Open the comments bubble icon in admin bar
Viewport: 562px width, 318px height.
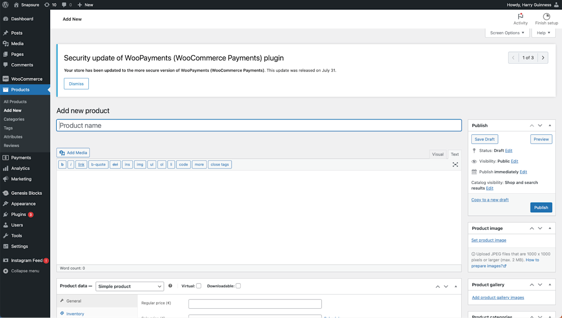pyautogui.click(x=64, y=5)
